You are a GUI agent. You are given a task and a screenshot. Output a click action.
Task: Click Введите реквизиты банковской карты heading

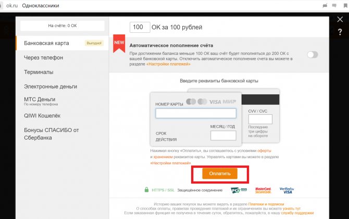pyautogui.click(x=219, y=81)
